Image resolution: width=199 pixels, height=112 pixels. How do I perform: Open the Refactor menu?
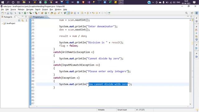click(21, 10)
